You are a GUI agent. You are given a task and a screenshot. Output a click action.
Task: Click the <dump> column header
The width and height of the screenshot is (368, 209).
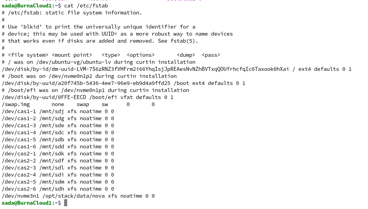186,55
